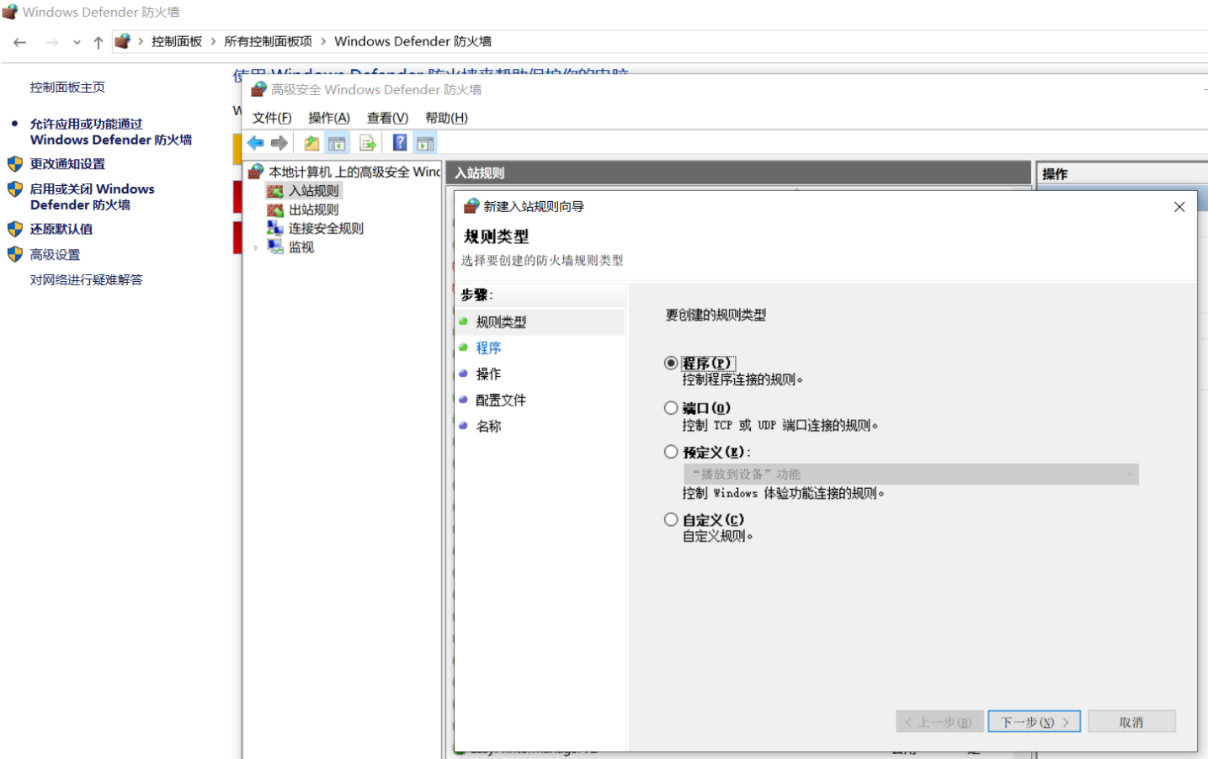Click the up-one-level folder toolbar icon
Screen dimensions: 1208x759
[x=311, y=143]
